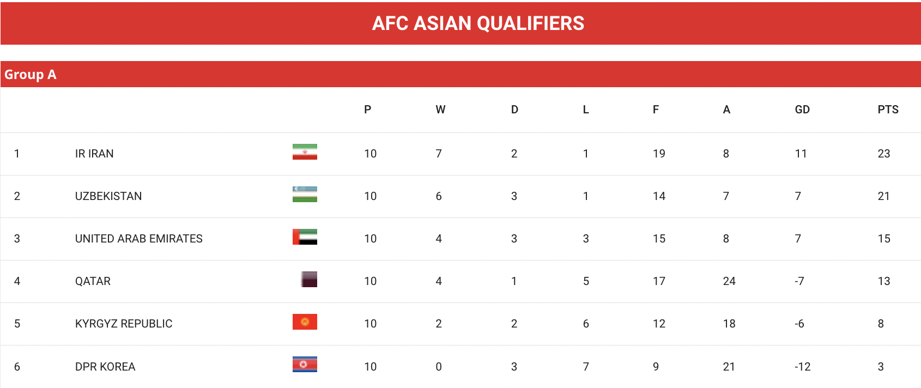Click the IR Iran flag icon
This screenshot has height=388, width=921.
(305, 151)
